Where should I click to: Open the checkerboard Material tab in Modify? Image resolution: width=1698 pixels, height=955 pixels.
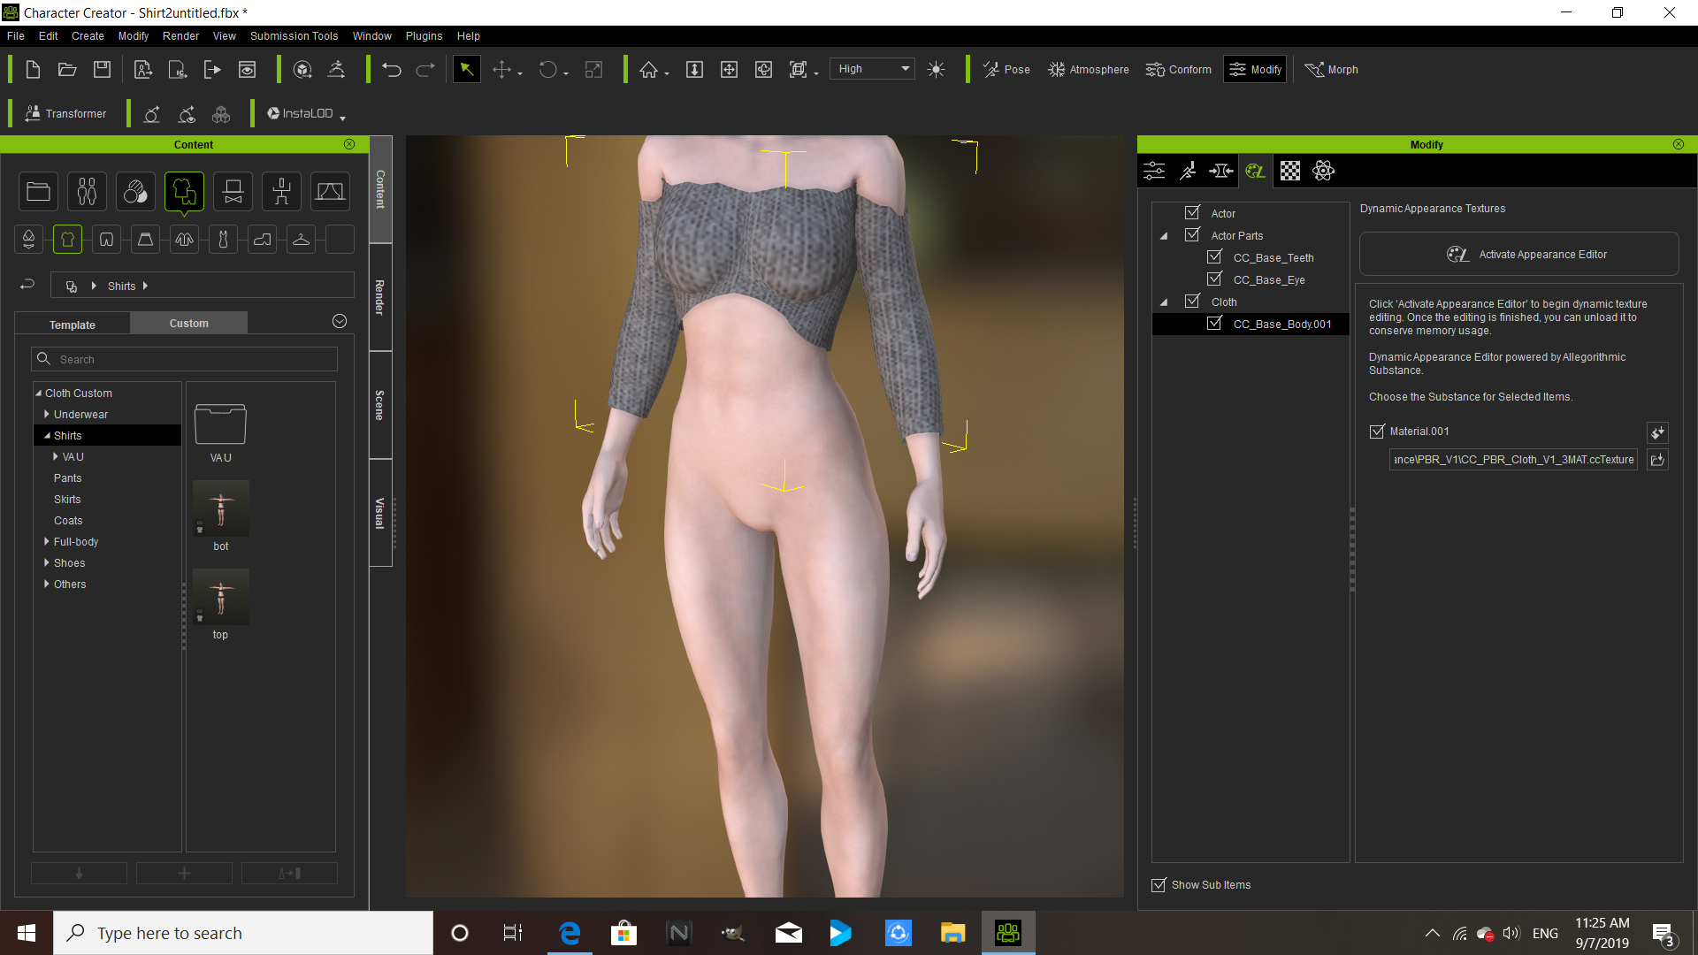1290,171
